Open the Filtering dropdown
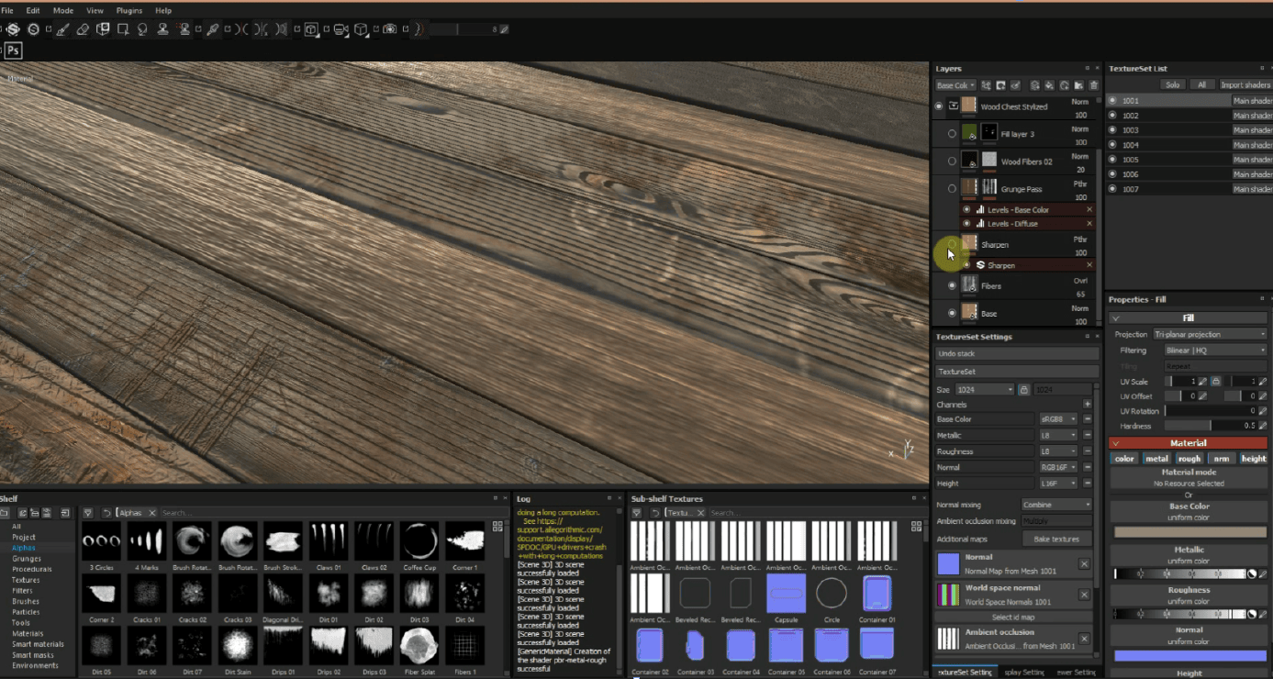The width and height of the screenshot is (1273, 679). pos(1215,351)
